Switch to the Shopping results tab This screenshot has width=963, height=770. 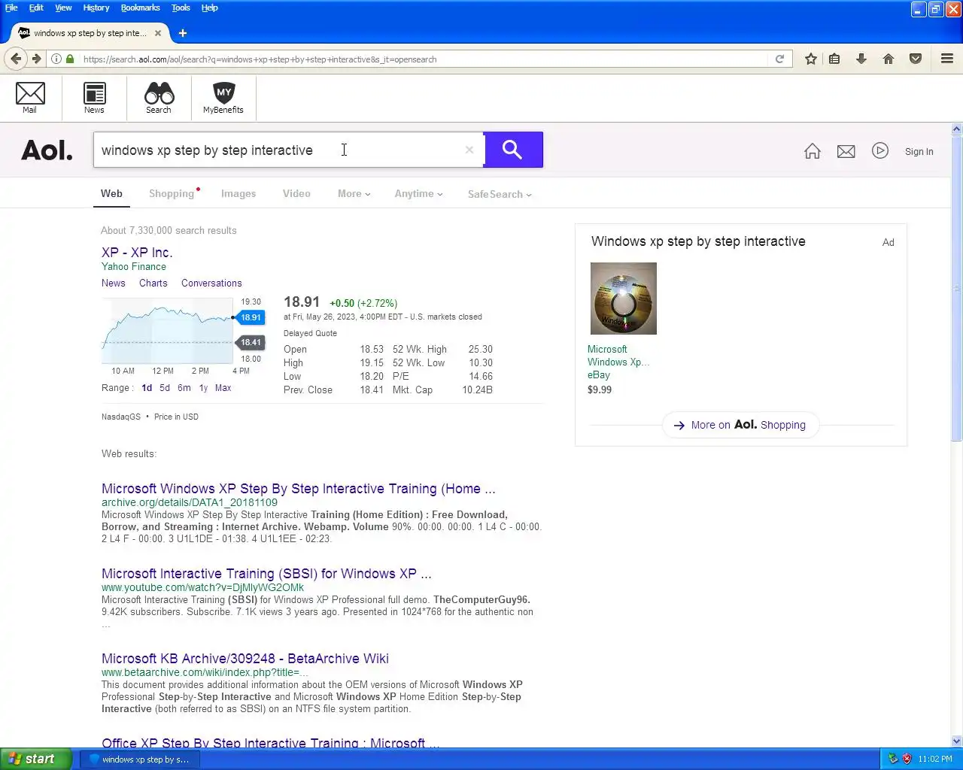tap(172, 194)
